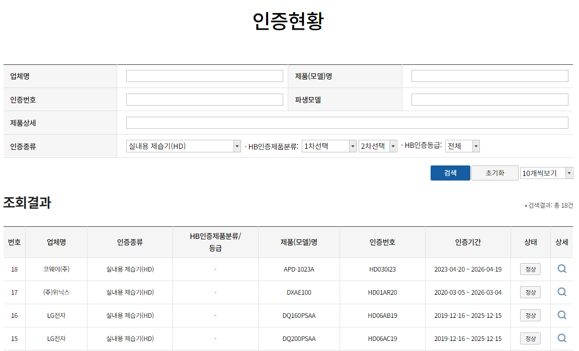Change results per page with 10개씩보기 dropdown
Image resolution: width=579 pixels, height=351 pixels.
(x=546, y=172)
